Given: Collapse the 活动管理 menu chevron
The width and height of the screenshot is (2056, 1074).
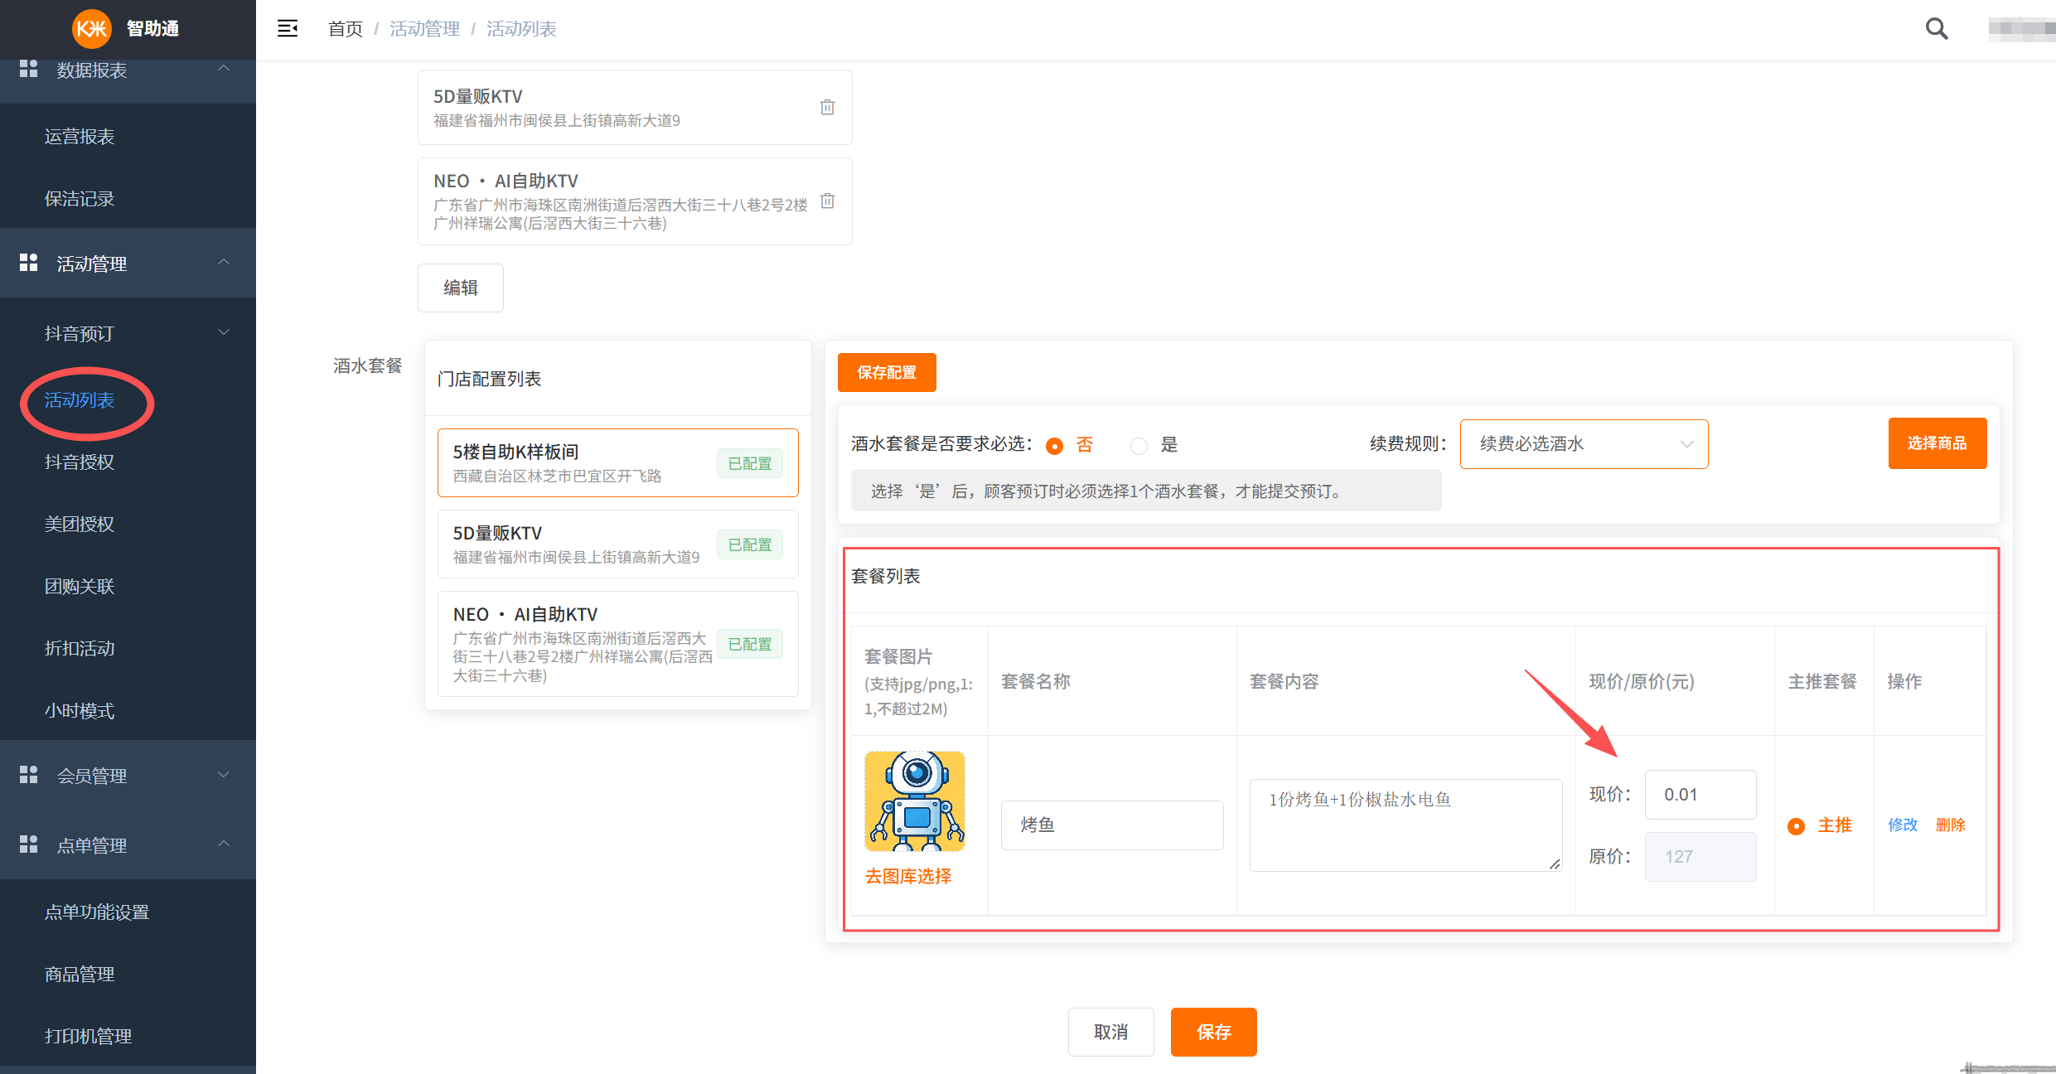Looking at the screenshot, I should (x=224, y=263).
